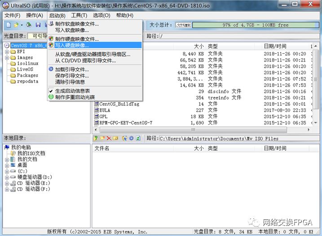
Task: Click the horizontal scrollbar of disc file list
Action: [x=193, y=130]
